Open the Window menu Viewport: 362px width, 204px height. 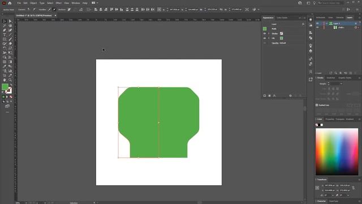point(76,3)
